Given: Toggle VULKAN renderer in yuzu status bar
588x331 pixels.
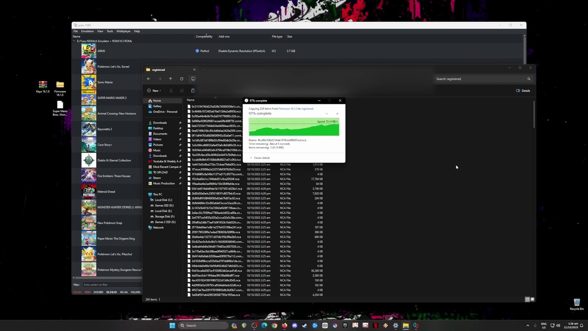Looking at the screenshot, I should coord(77,292).
